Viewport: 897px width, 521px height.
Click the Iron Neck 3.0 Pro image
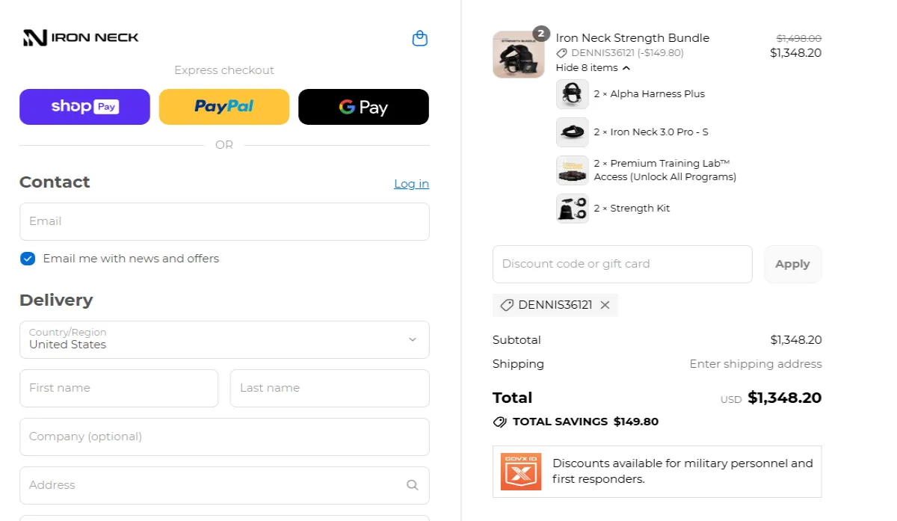573,132
